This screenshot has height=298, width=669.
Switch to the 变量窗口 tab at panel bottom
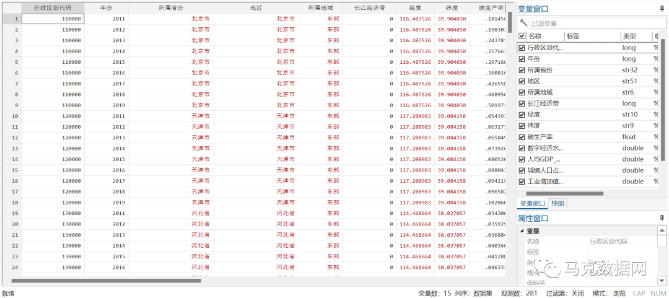point(533,204)
